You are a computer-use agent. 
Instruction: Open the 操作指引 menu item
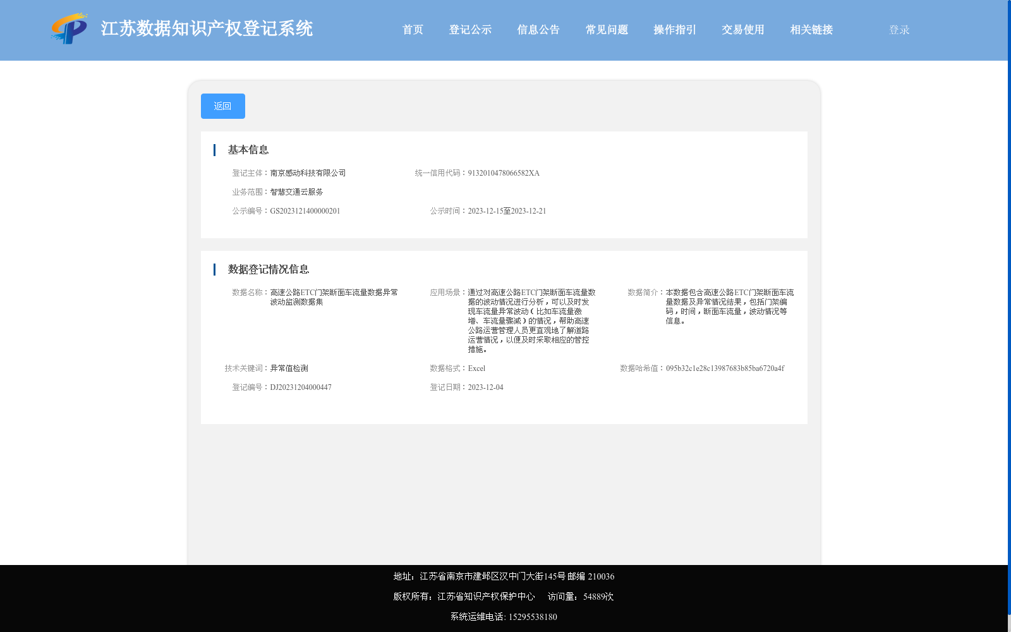point(675,30)
